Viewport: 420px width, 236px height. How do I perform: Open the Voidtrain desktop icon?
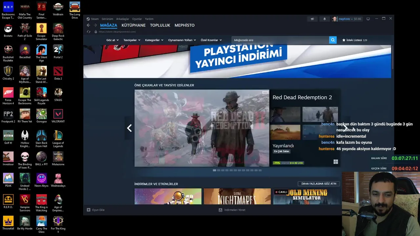tap(58, 9)
